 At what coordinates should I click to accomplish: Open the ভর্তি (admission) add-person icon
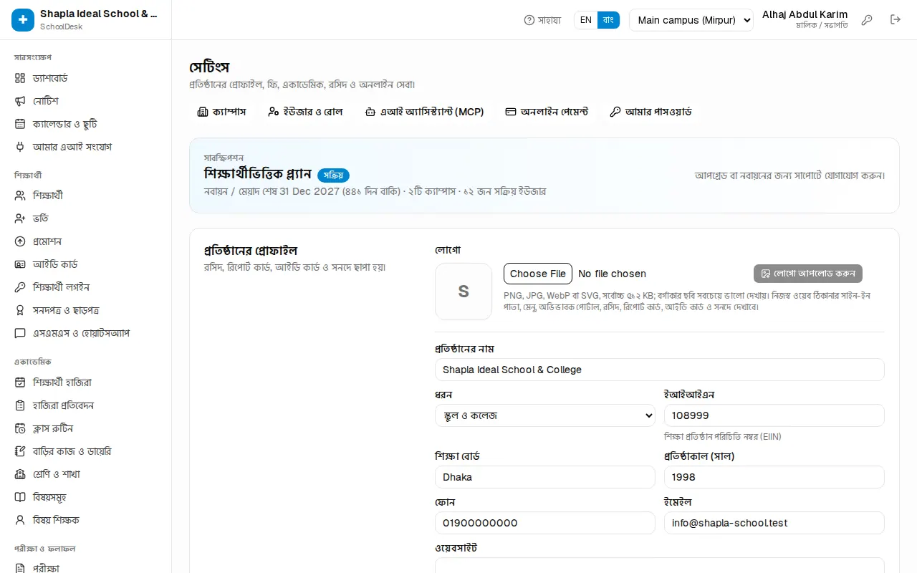click(x=20, y=218)
